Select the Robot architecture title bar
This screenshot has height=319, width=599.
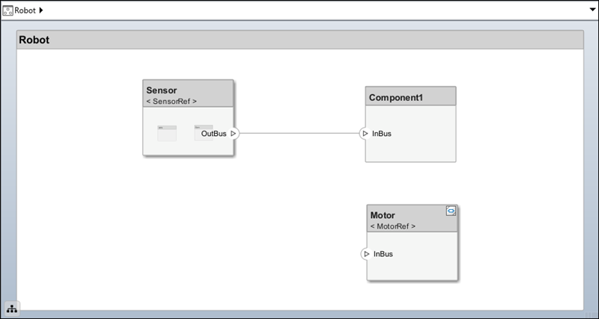pyautogui.click(x=299, y=40)
